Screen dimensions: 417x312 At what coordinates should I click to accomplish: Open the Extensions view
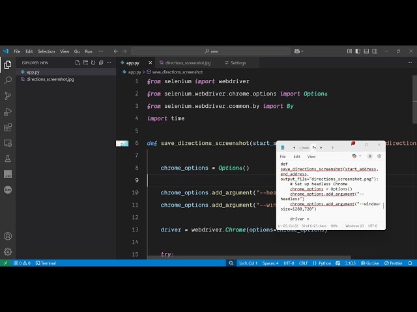point(8,127)
